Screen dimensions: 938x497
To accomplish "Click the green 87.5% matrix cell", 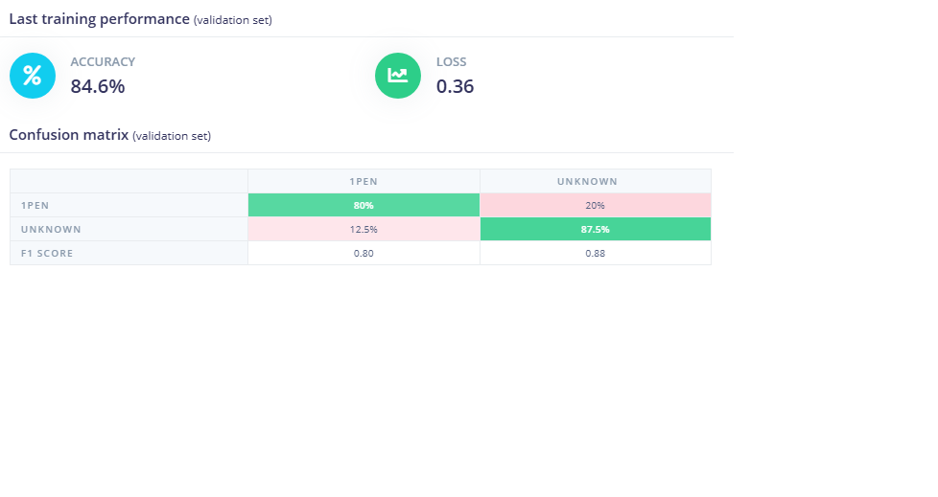I will click(595, 229).
